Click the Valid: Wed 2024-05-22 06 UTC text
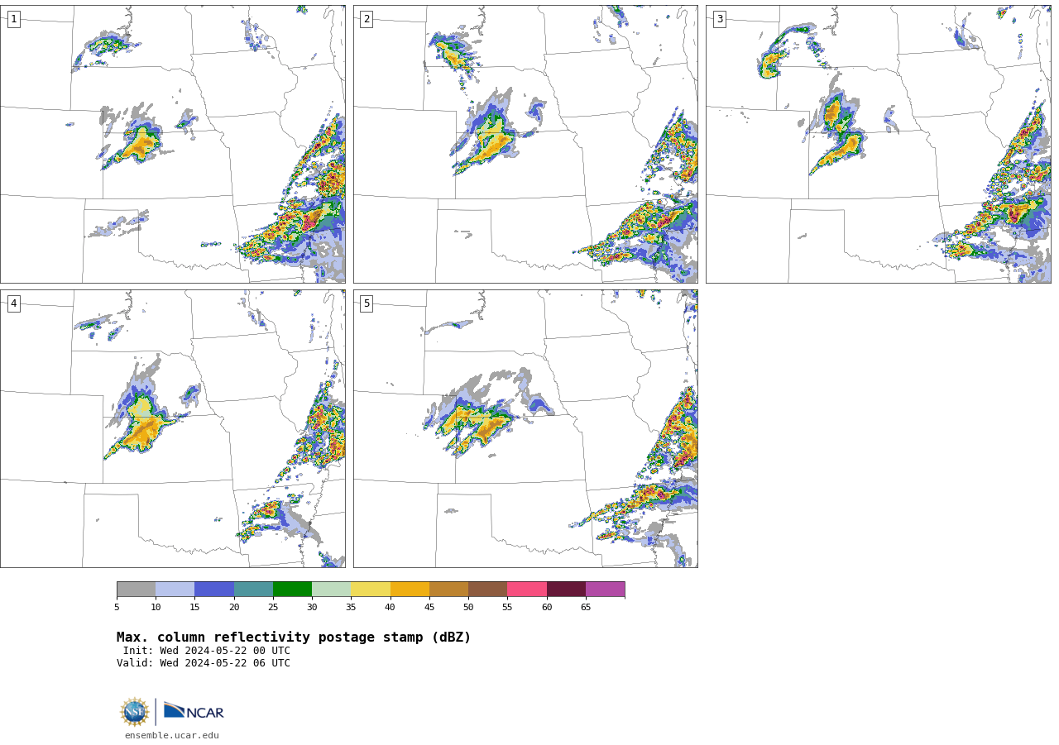Viewport: 1059px width, 745px height. pos(204,663)
